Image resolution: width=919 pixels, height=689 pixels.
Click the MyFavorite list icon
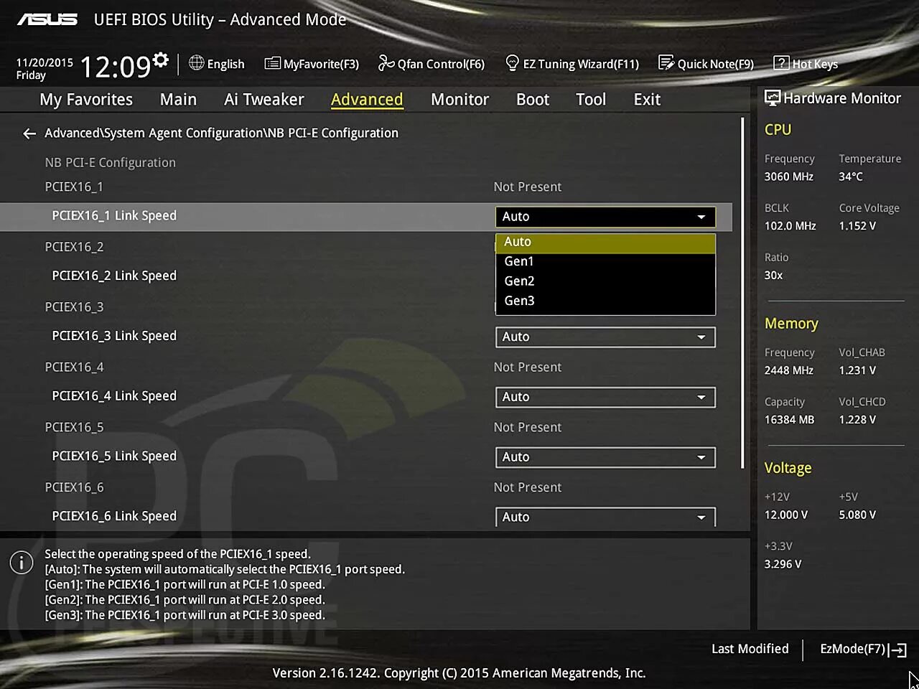[272, 64]
